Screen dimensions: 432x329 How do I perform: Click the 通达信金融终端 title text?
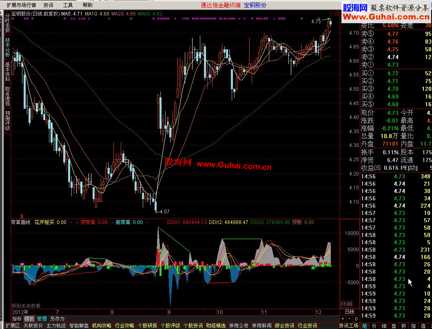[x=221, y=5]
